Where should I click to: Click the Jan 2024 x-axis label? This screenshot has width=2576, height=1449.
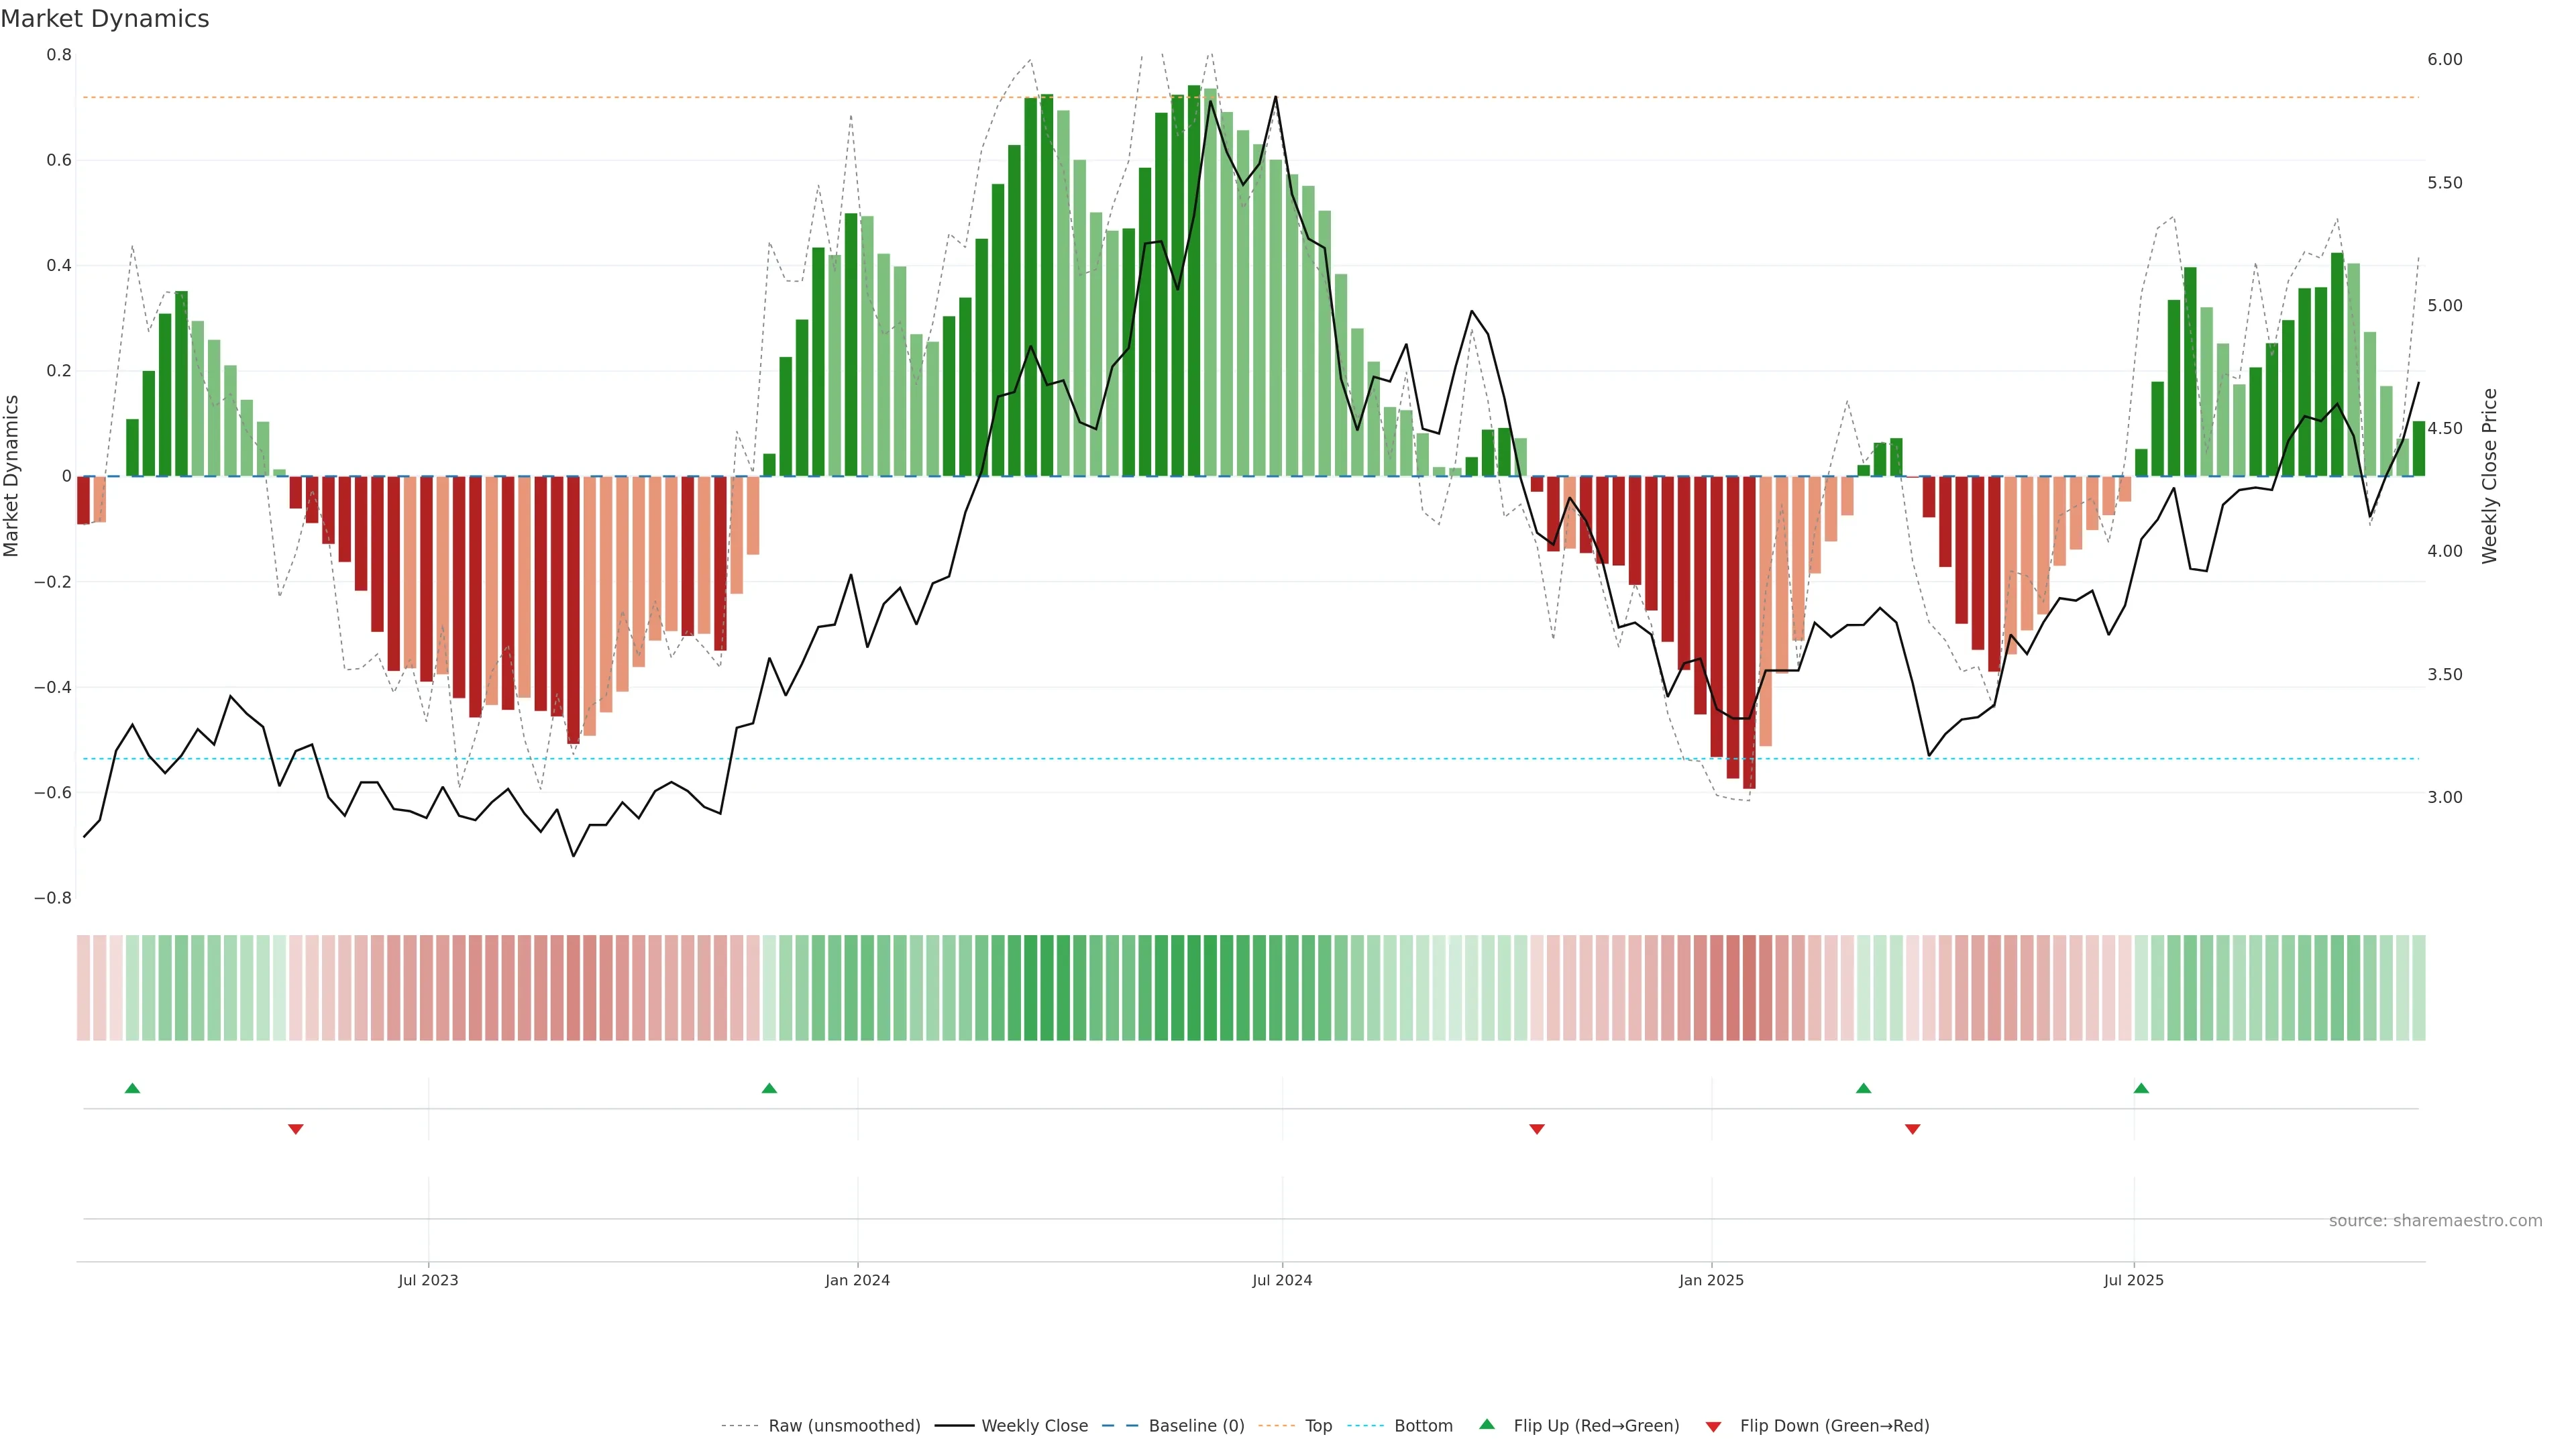[857, 1280]
